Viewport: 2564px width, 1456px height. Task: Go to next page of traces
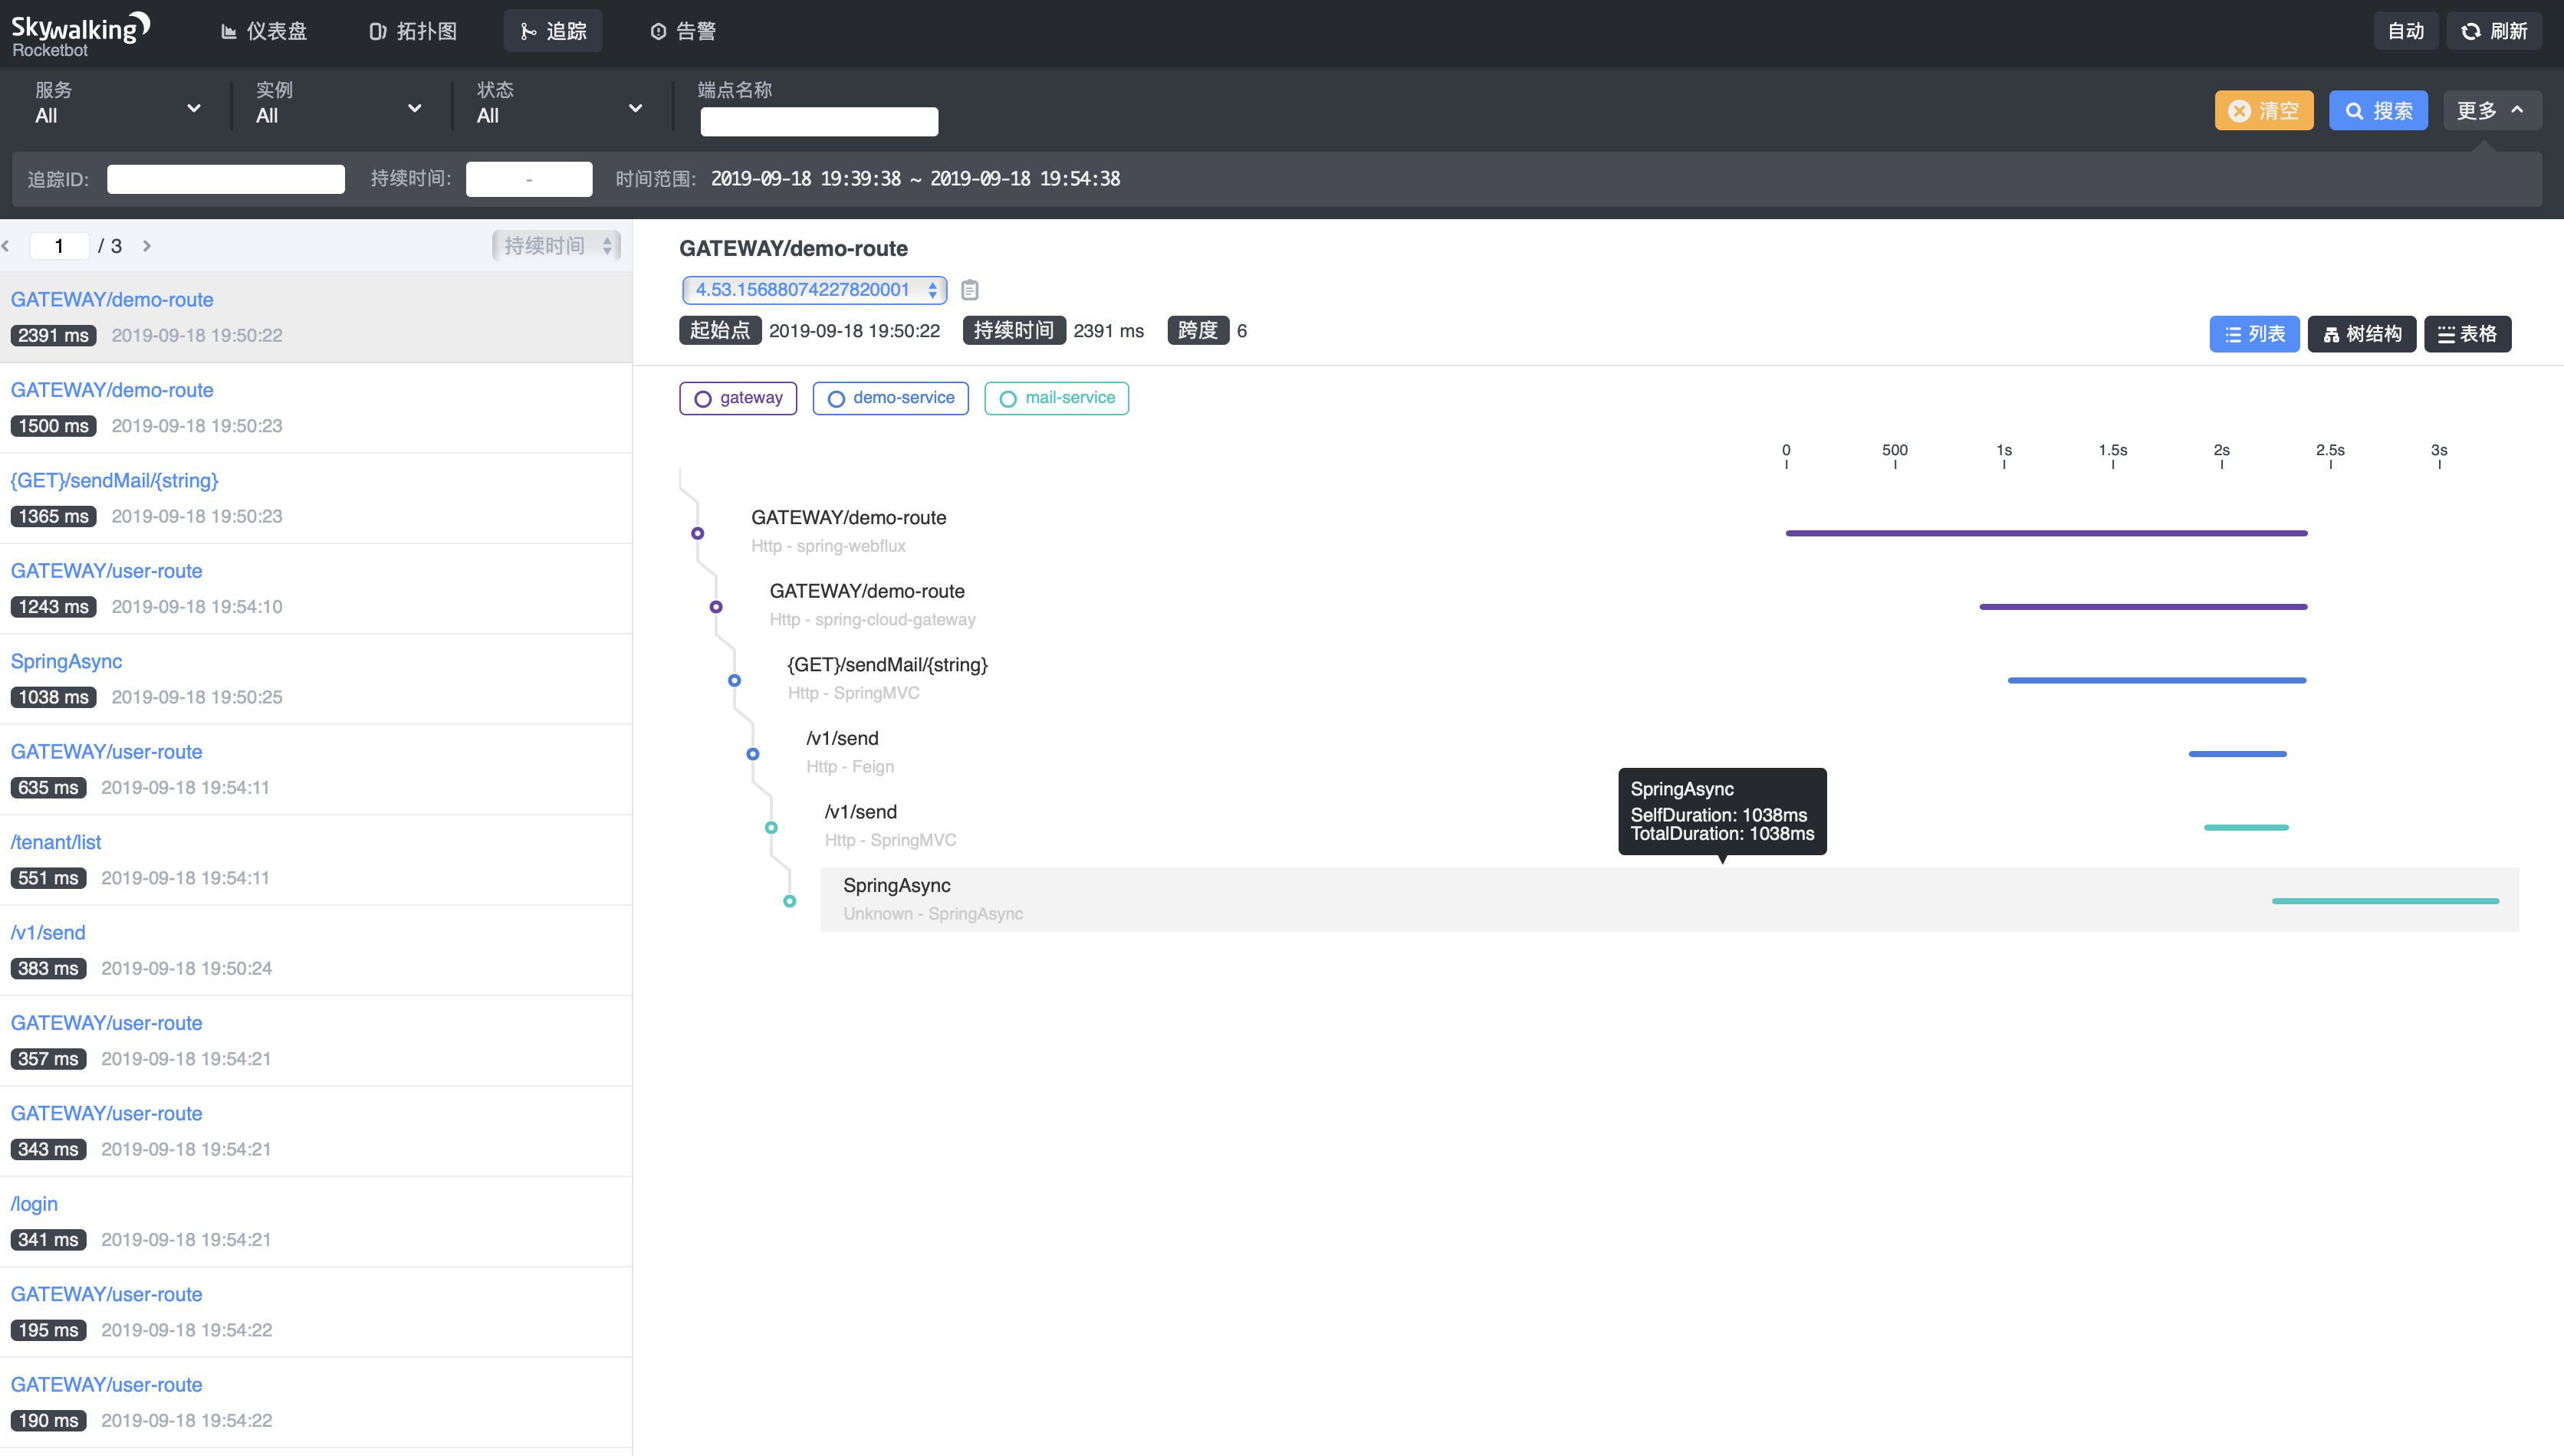(x=146, y=245)
